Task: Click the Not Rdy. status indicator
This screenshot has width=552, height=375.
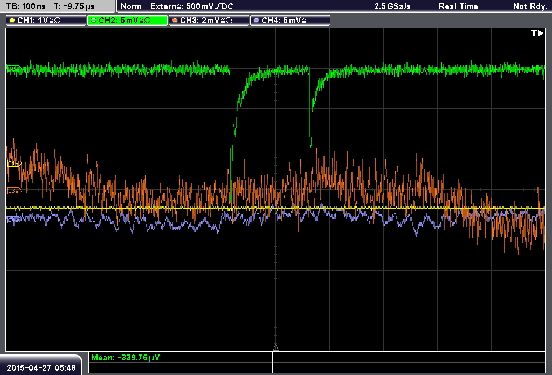Action: pos(530,6)
